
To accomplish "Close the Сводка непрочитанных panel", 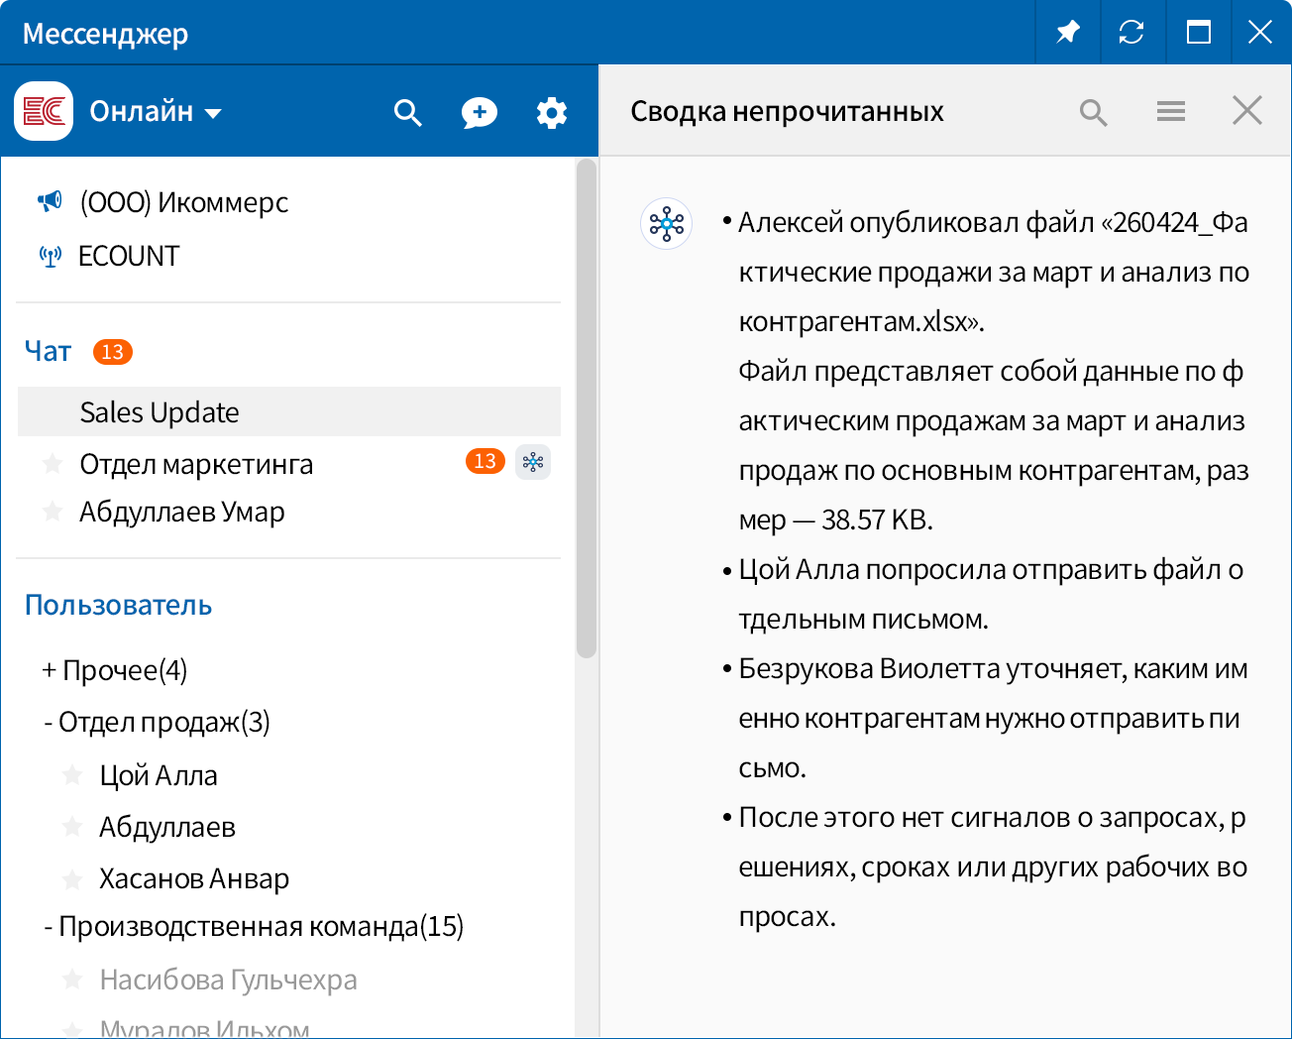I will (1247, 110).
